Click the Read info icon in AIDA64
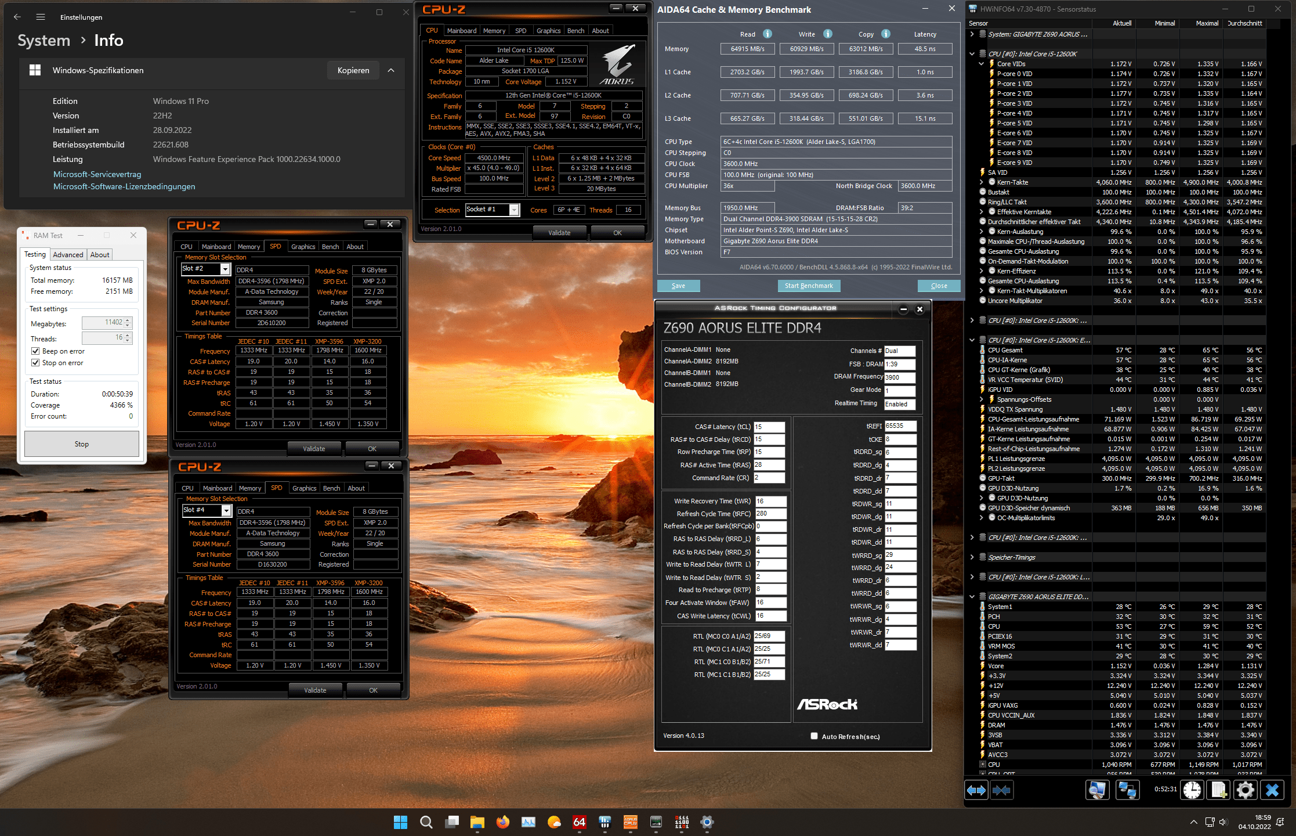 [x=768, y=34]
